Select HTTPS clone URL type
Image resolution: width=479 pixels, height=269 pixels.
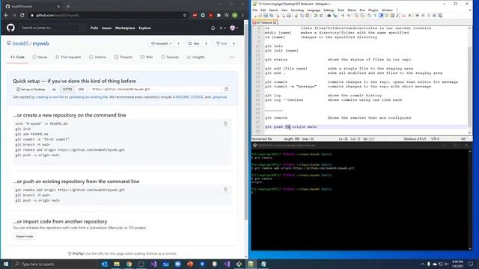(x=67, y=90)
